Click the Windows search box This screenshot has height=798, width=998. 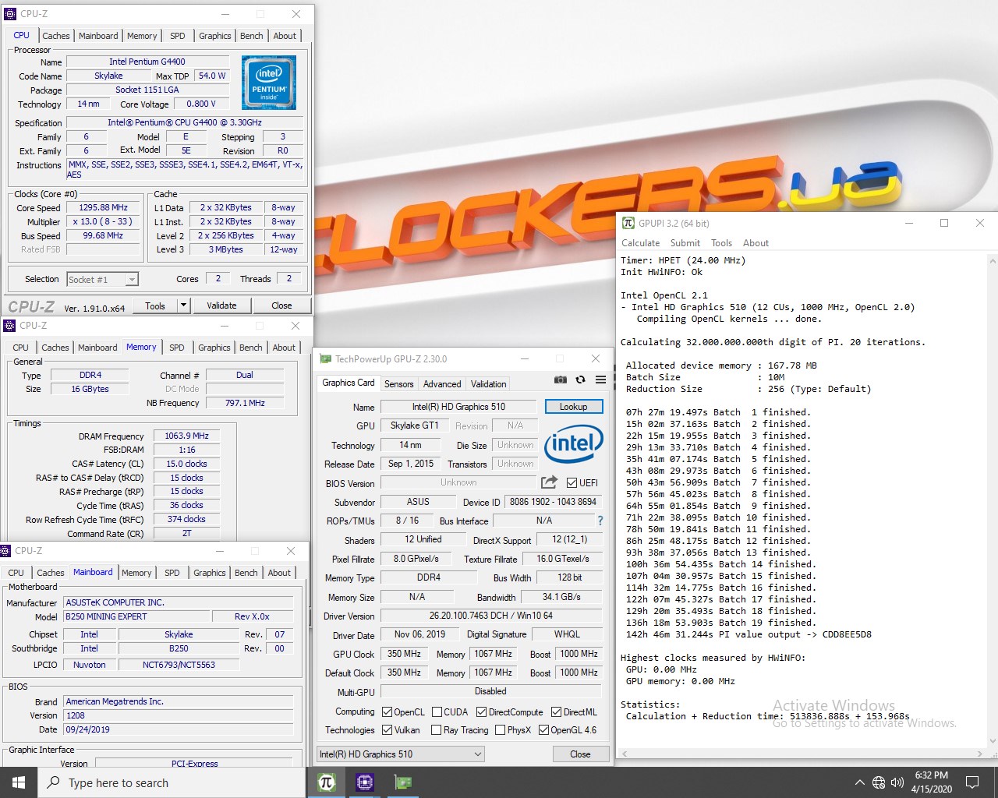point(172,782)
